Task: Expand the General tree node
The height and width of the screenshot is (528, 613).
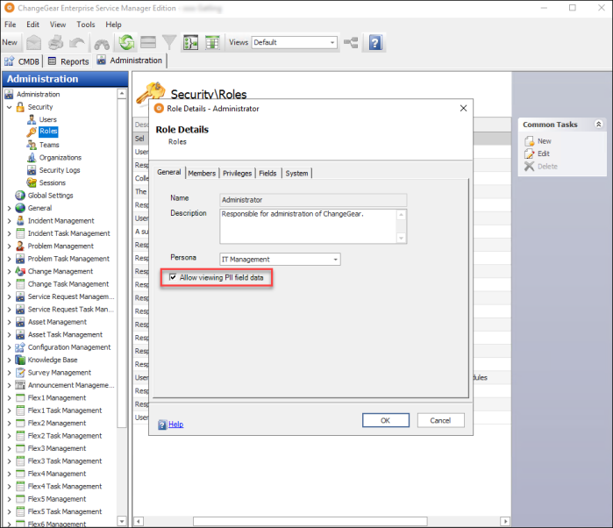Action: (x=10, y=209)
